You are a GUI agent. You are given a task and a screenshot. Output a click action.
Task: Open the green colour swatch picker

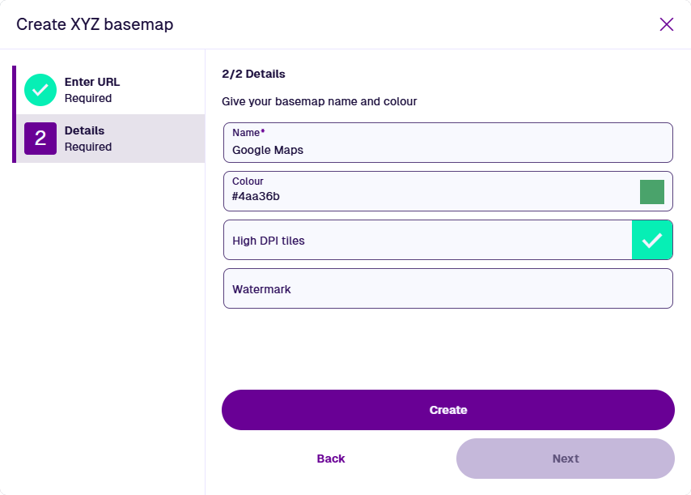click(652, 192)
